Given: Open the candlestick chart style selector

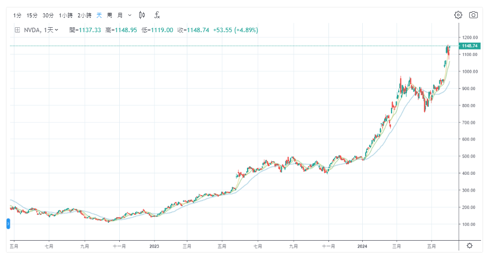Looking at the screenshot, I should 142,15.
